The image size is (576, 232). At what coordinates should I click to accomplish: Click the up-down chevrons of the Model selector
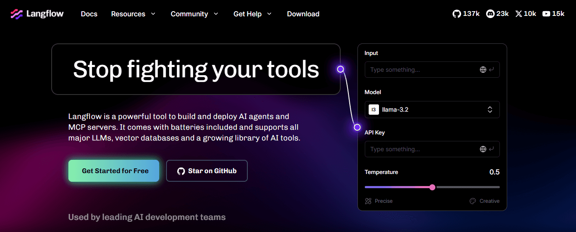pos(490,110)
